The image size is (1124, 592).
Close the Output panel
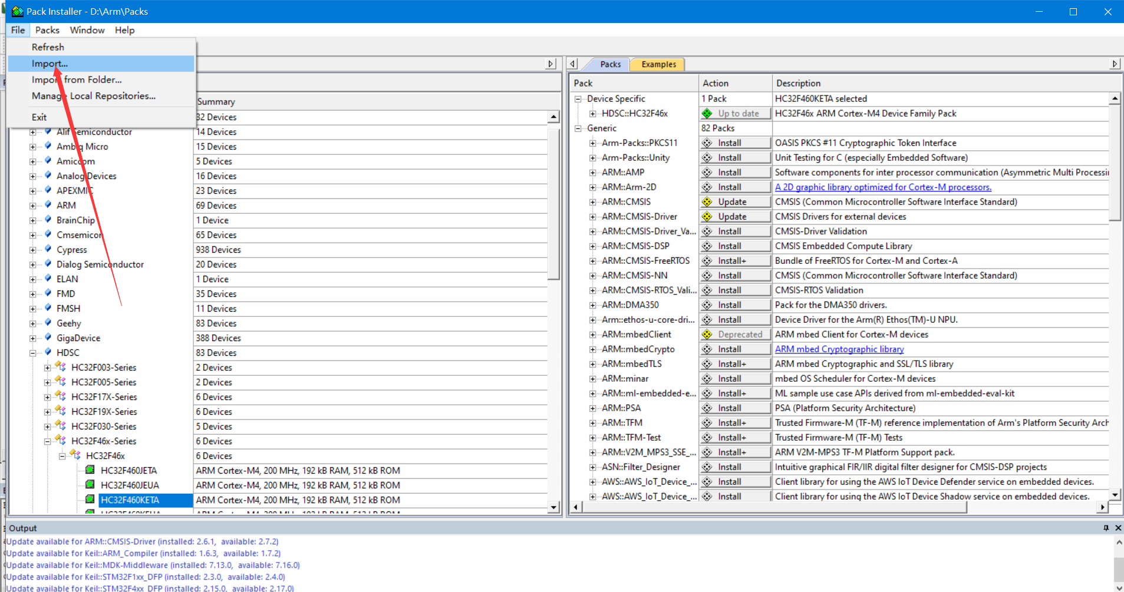click(1118, 528)
